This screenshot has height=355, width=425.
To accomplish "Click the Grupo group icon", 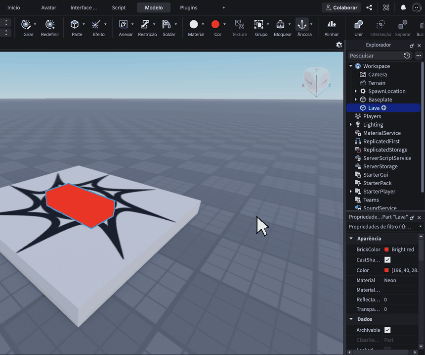I will pos(258,24).
